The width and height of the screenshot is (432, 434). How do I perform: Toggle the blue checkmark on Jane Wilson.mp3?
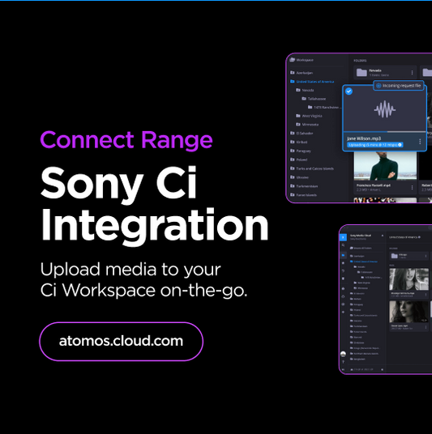click(349, 91)
